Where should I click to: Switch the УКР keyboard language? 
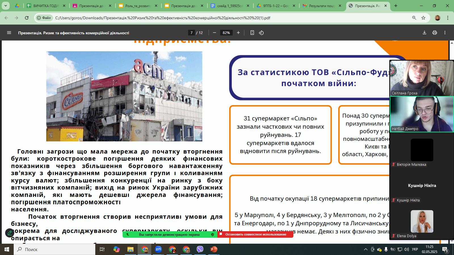coord(415,249)
